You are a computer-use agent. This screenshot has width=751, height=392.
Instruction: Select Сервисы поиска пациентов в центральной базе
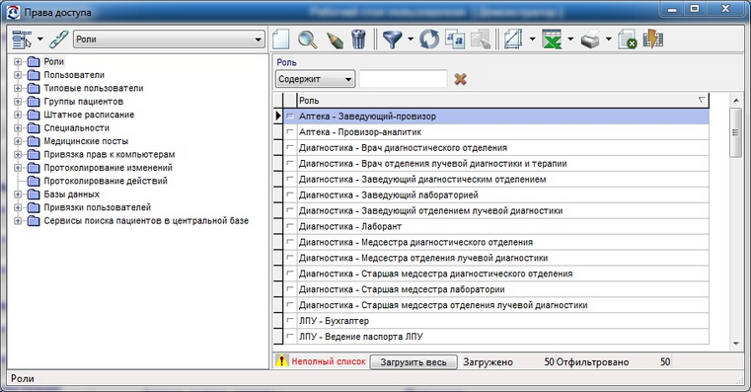pos(146,221)
